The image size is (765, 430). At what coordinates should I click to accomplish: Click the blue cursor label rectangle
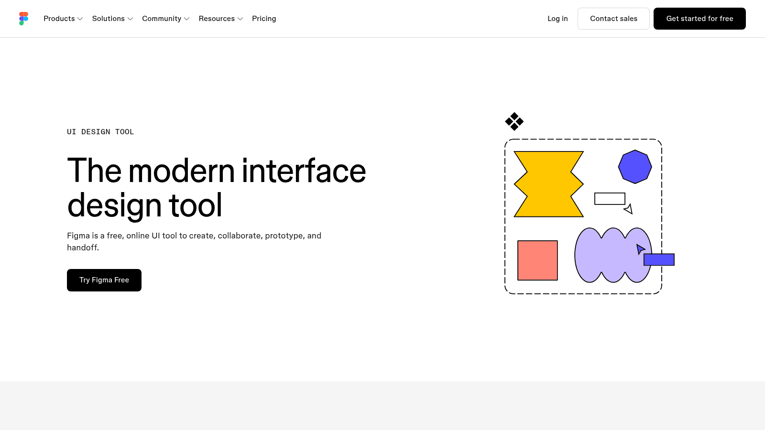[x=659, y=259]
